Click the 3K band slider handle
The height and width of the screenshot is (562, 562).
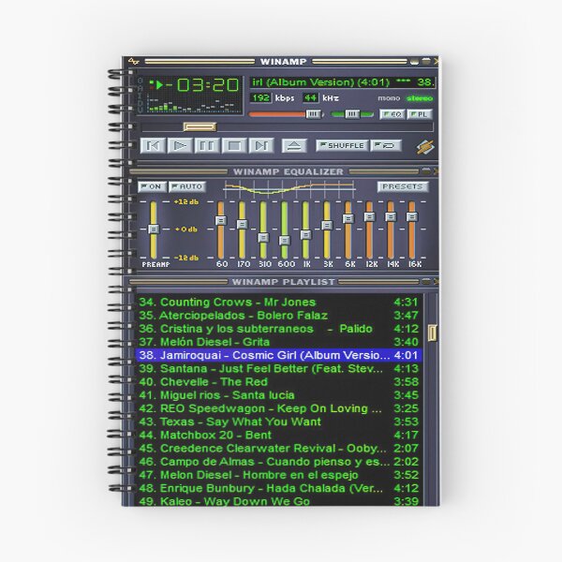click(327, 225)
